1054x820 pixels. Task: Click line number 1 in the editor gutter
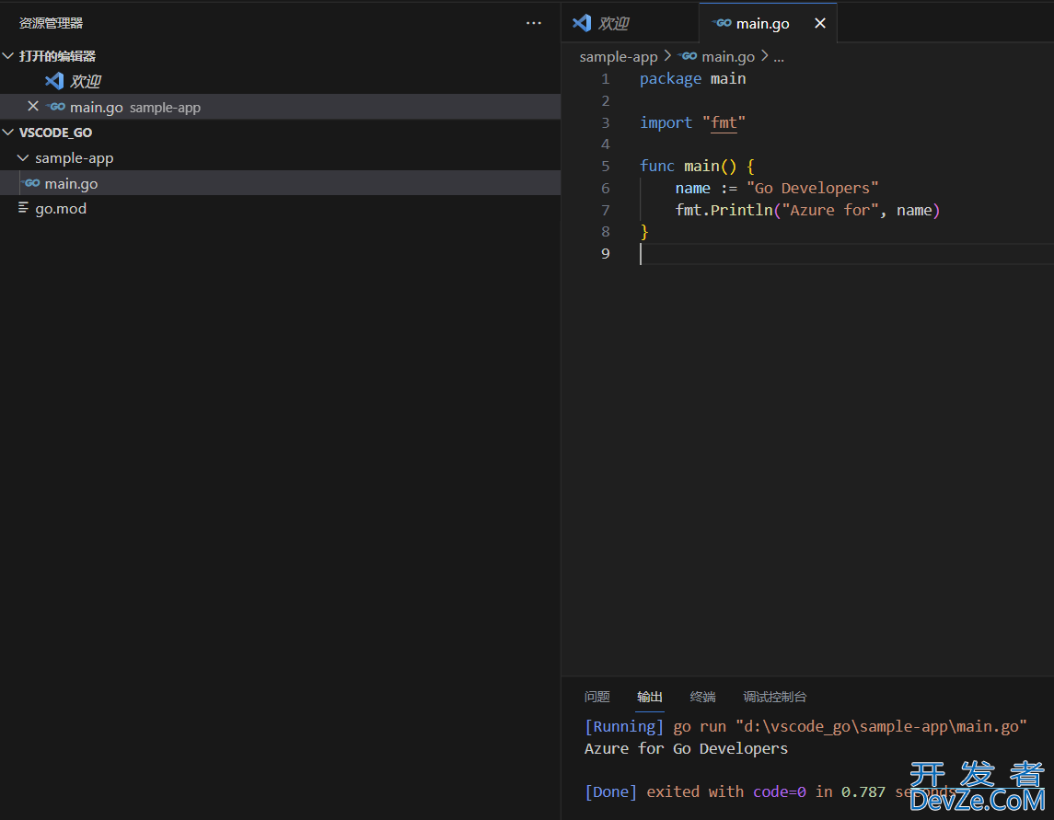coord(605,78)
